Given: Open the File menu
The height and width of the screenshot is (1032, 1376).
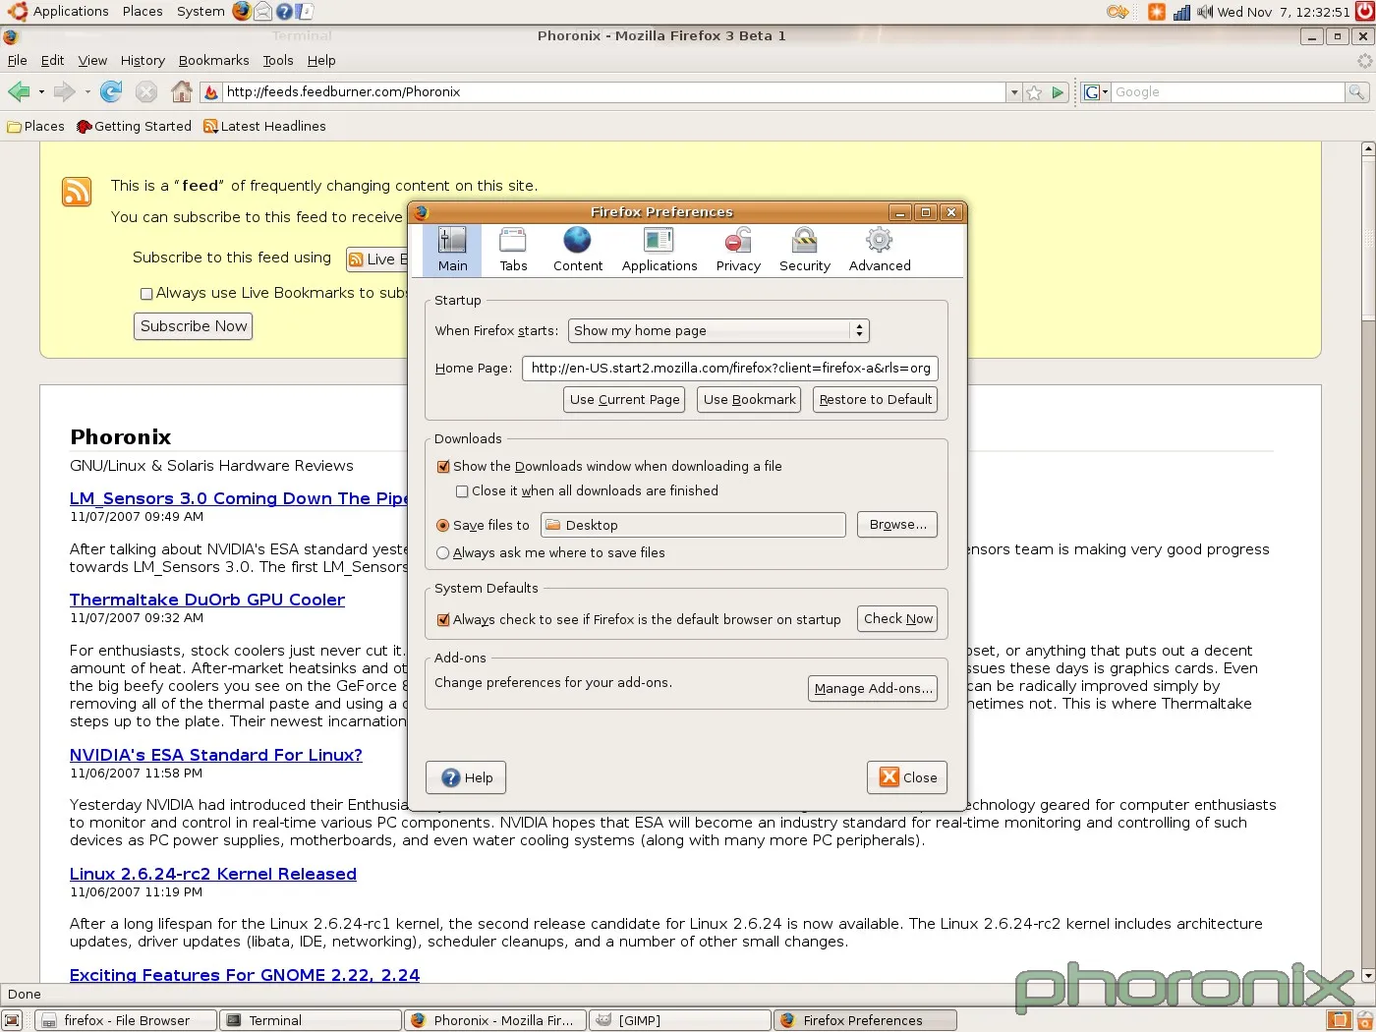Looking at the screenshot, I should click(18, 60).
